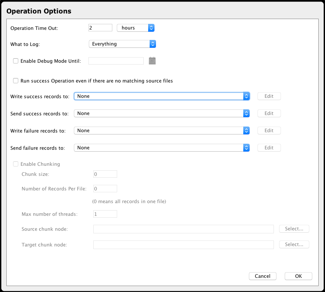Click the Max number of threads field
The image size is (325, 292).
coord(105,214)
